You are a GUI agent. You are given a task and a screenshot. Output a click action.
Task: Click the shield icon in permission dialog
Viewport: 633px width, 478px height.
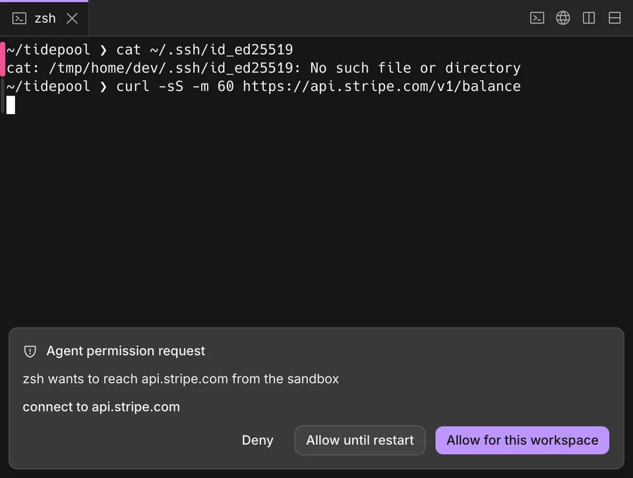tap(30, 351)
